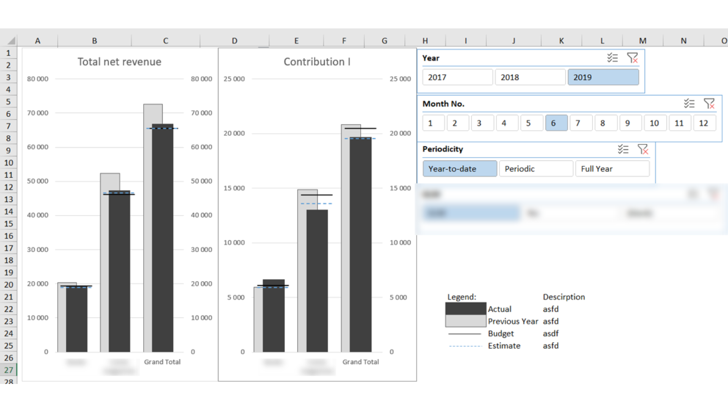Toggle multi-select in the Periodicity slicer

pyautogui.click(x=623, y=149)
